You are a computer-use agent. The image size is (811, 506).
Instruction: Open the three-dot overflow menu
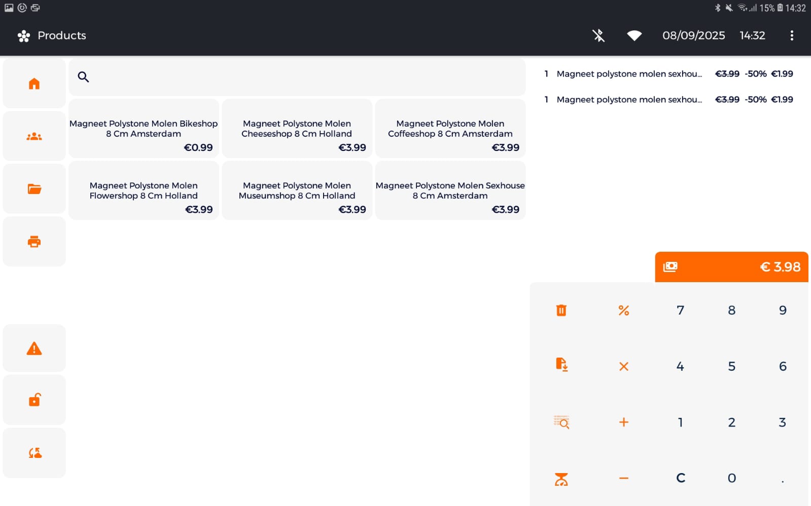pyautogui.click(x=792, y=35)
